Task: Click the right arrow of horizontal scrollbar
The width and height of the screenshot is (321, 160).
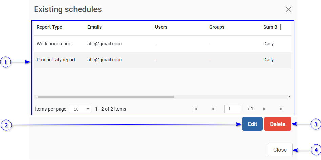Action: tap(289, 97)
